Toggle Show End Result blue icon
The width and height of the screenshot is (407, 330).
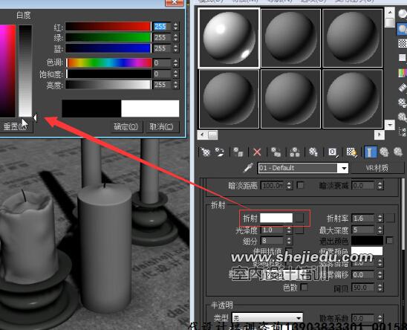pyautogui.click(x=371, y=152)
